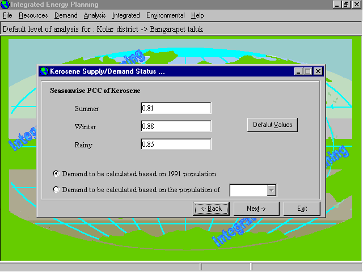Click the Kerosene dialog title bar icon
This screenshot has height=272, width=363.
click(44, 72)
